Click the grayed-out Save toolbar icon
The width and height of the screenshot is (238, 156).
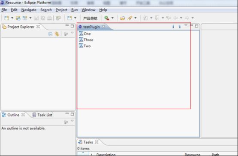[x=36, y=18]
